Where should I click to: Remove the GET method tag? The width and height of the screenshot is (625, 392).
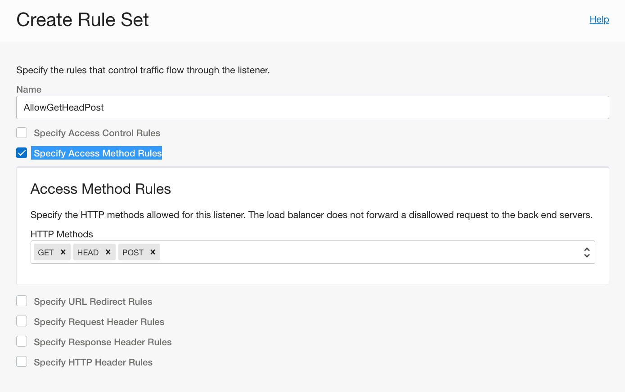point(63,252)
